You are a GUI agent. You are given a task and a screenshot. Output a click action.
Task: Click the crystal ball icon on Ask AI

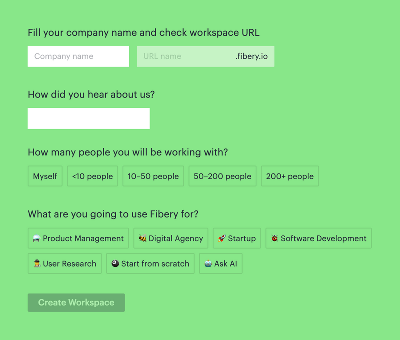207,263
